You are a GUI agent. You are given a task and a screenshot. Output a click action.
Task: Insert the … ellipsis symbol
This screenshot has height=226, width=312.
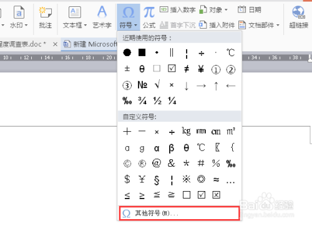[x=231, y=182]
